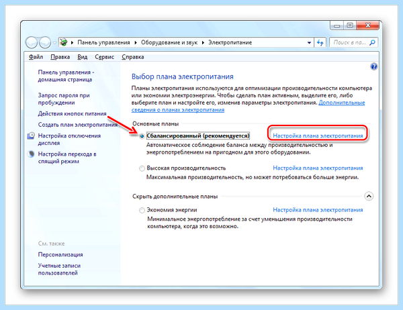This screenshot has width=403, height=310.
Task: Open Настройка плана электропитания for Высокая производительность
Action: pos(318,168)
